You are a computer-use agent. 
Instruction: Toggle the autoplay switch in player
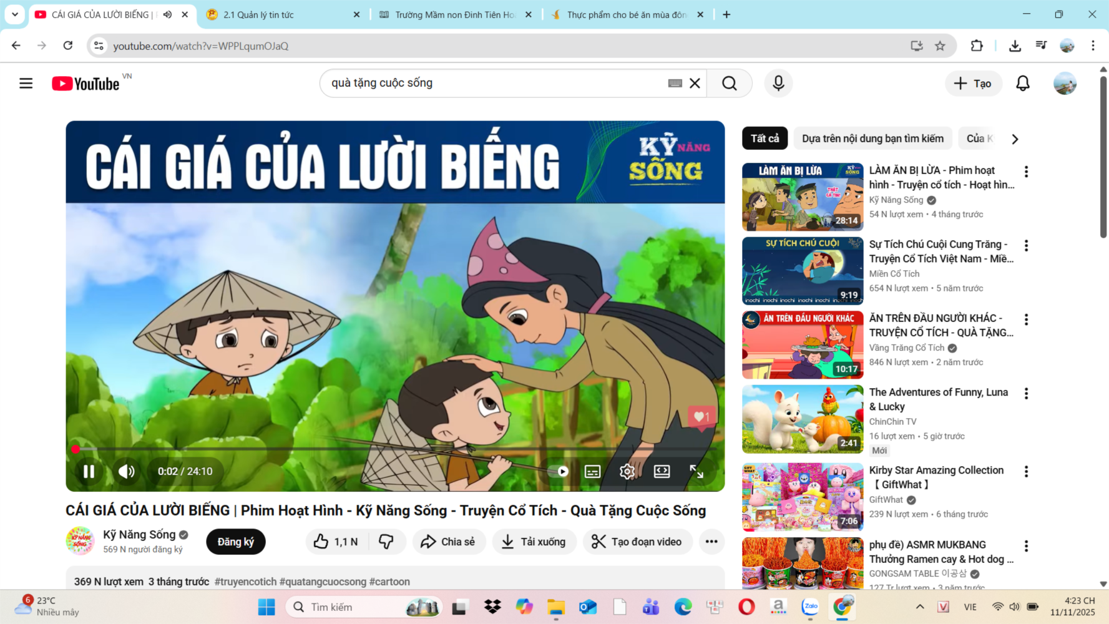click(x=559, y=472)
